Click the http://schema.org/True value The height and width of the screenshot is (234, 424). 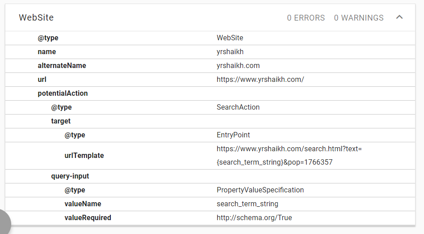254,218
